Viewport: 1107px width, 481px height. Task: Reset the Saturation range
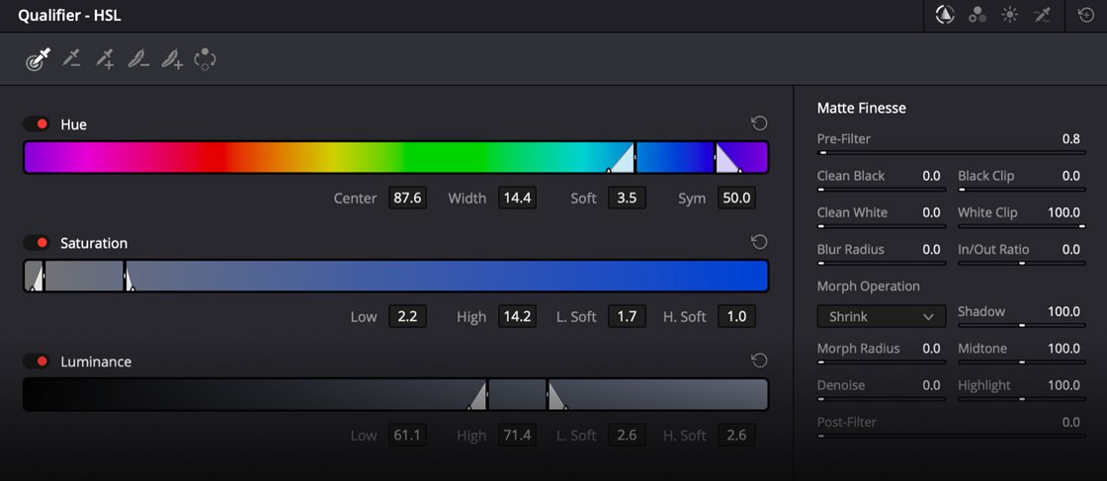coord(759,243)
